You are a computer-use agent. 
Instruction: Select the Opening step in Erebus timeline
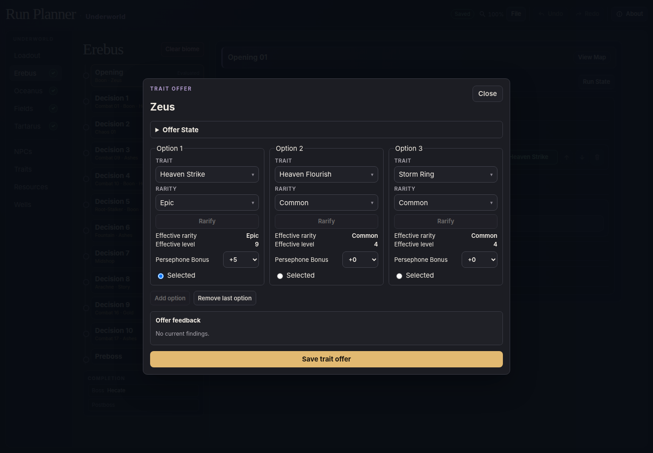(x=147, y=76)
